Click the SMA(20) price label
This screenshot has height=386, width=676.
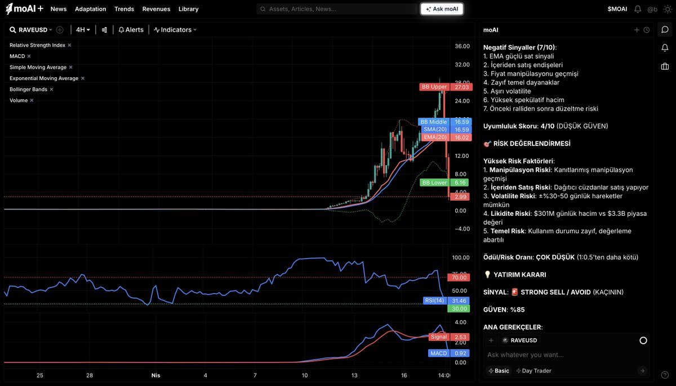(445, 130)
